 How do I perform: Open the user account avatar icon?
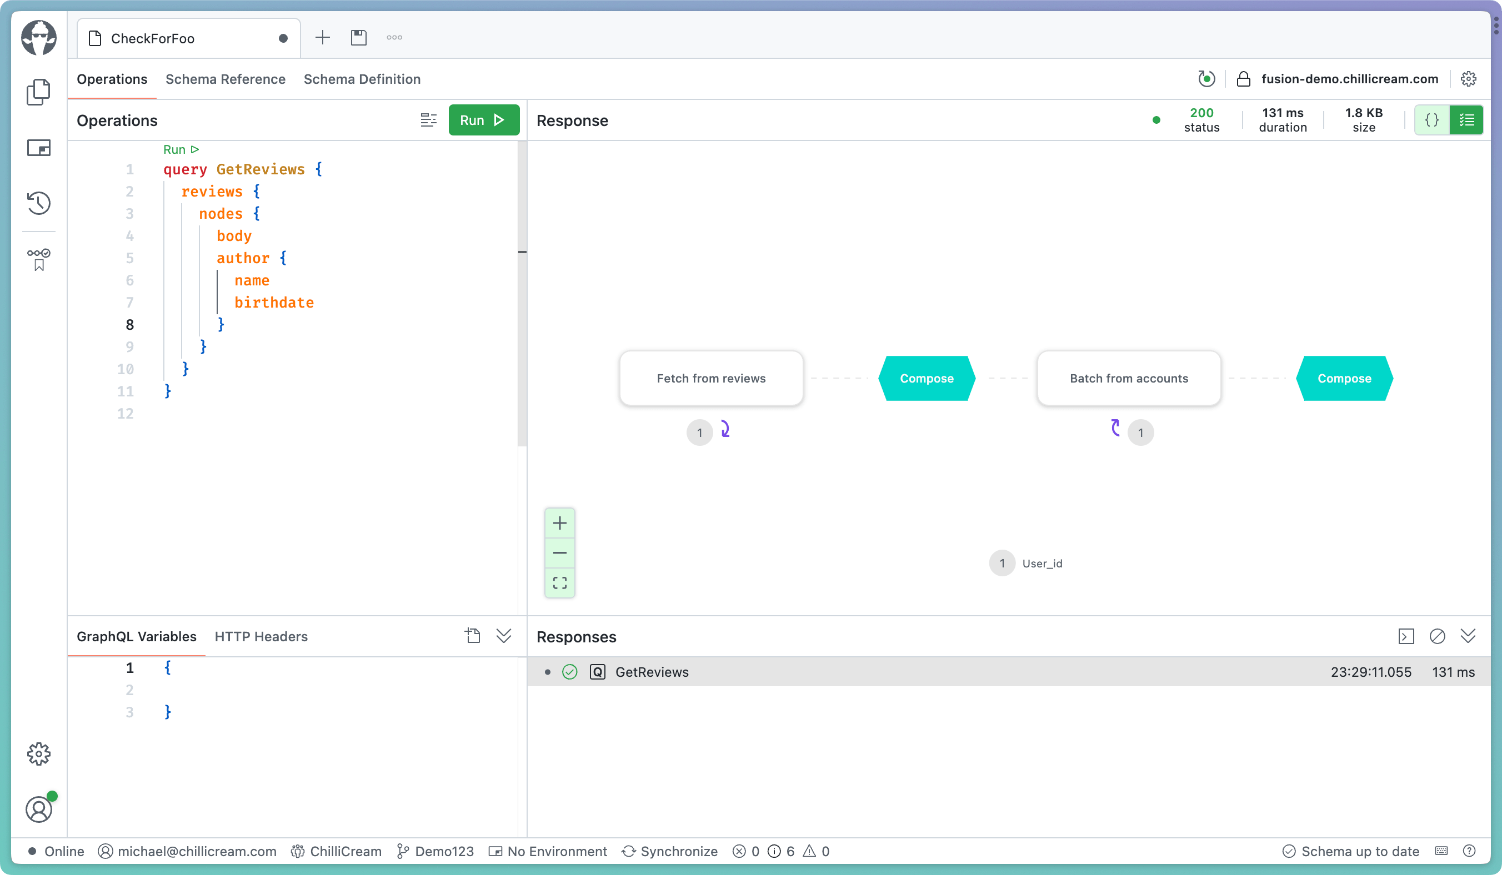point(39,809)
